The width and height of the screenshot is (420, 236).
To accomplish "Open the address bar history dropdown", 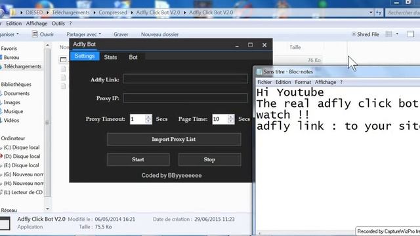I will point(371,12).
